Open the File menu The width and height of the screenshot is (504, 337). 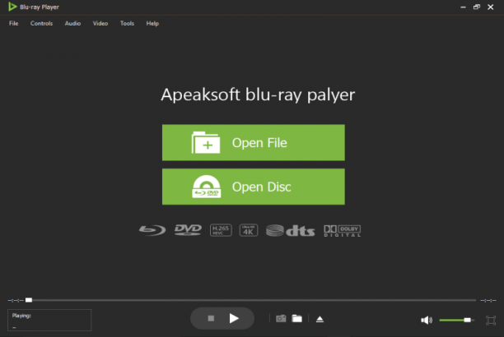pos(13,24)
